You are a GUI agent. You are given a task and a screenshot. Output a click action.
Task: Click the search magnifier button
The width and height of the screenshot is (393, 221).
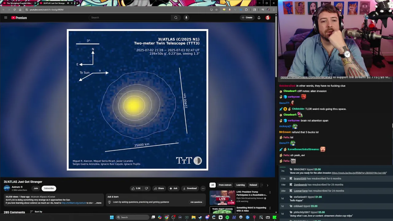tap(176, 17)
